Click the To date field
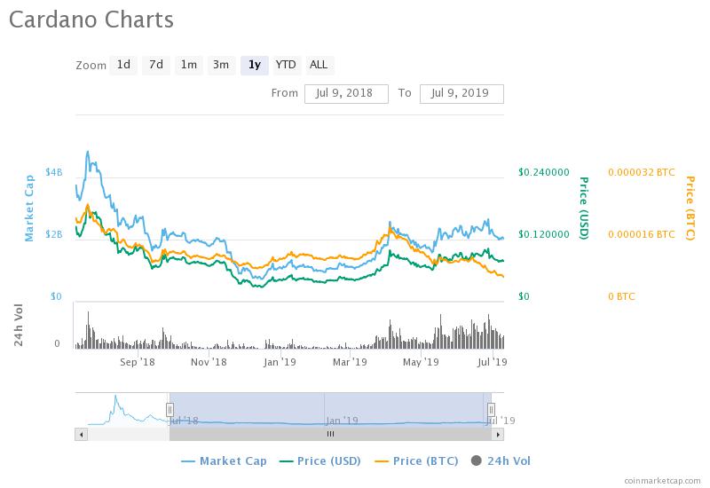 [461, 93]
